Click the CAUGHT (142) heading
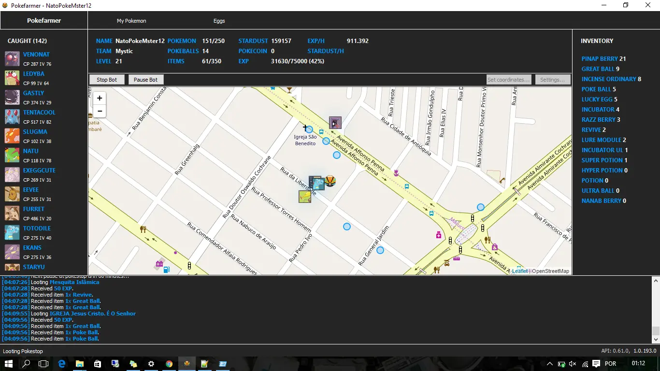 27,41
